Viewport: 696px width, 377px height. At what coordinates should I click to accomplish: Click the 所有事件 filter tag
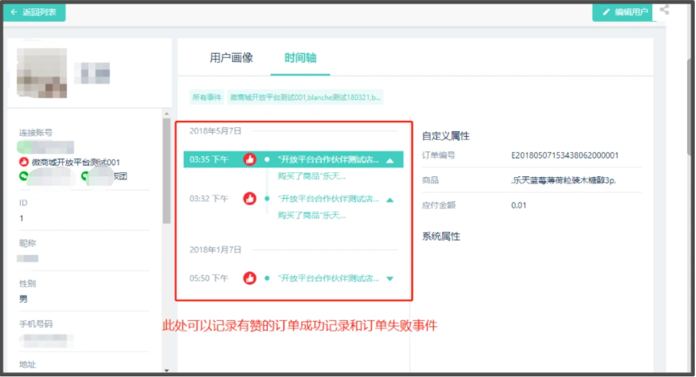207,97
